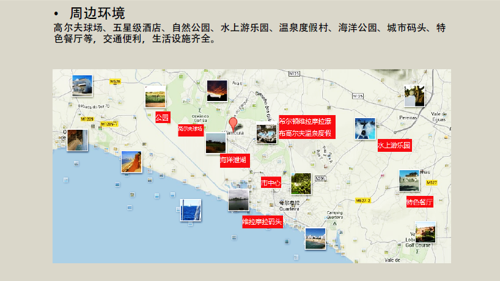The image size is (500, 281).
Task: Click the Golf Course map label
Action: (x=418, y=245)
